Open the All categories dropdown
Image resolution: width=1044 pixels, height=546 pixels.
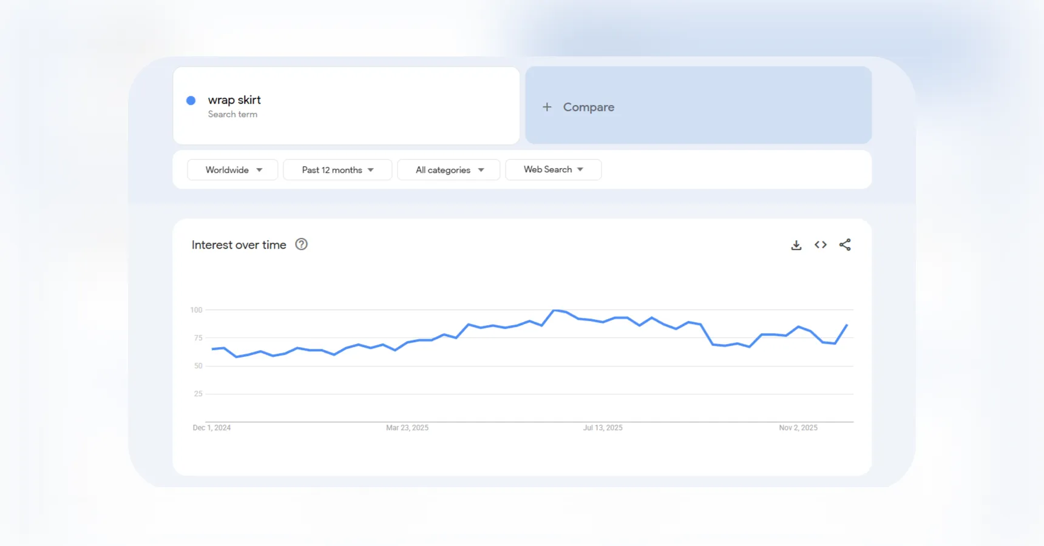448,169
